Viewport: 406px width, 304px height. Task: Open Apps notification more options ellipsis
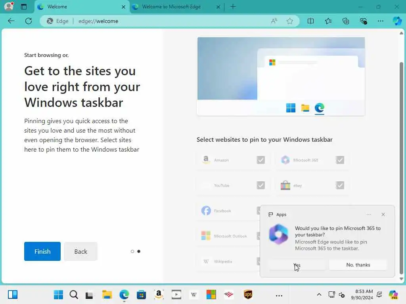(369, 215)
